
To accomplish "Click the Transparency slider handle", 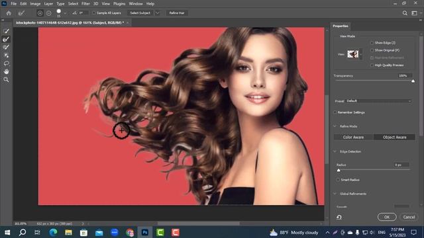I will 413,81.
